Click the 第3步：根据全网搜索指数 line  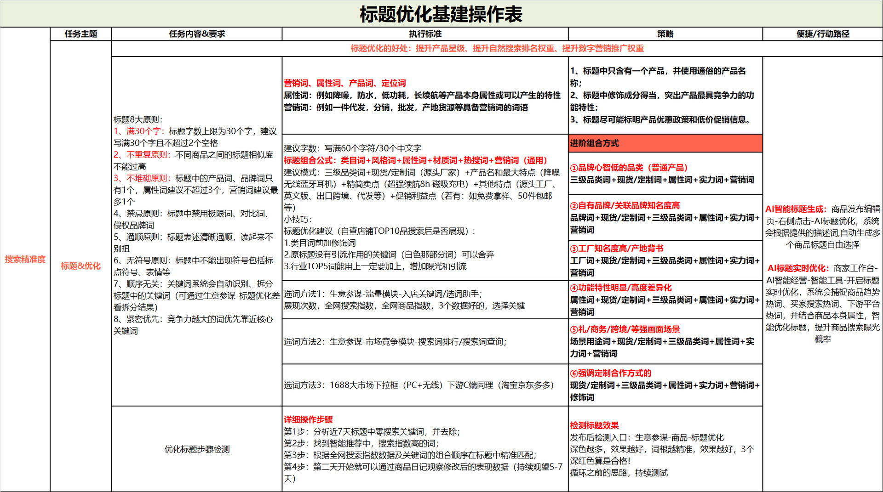410,455
